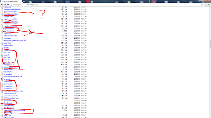Viewport: 211px width, 118px height.
Task: Click the file icon beside GG5009seminar1.htm
Action: pos(2,98)
